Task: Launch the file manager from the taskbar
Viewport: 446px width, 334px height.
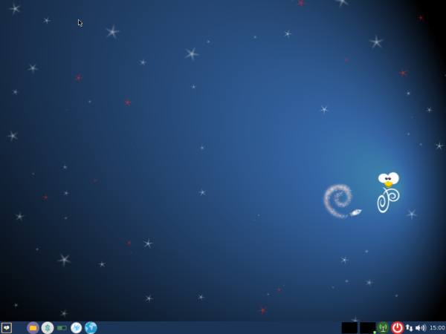Action: (x=33, y=328)
